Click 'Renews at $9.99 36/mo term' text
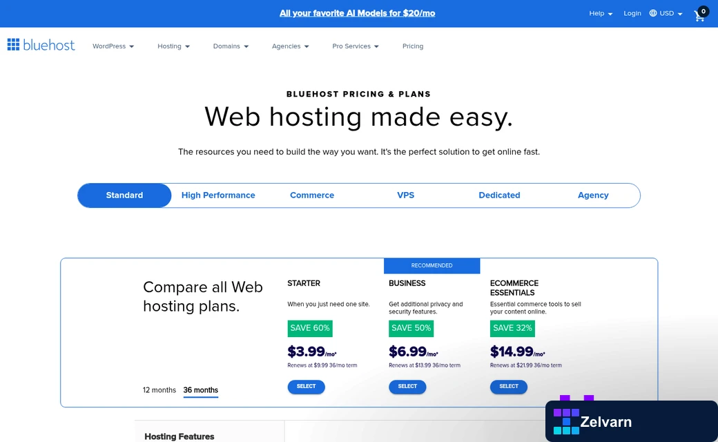 (x=322, y=365)
